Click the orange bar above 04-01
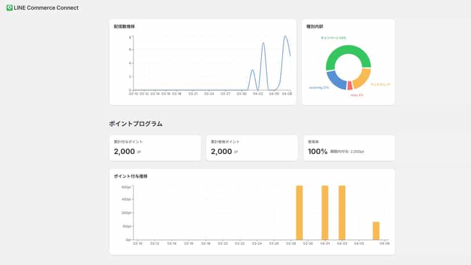Viewport: 471px width, 265px height. pyautogui.click(x=325, y=213)
